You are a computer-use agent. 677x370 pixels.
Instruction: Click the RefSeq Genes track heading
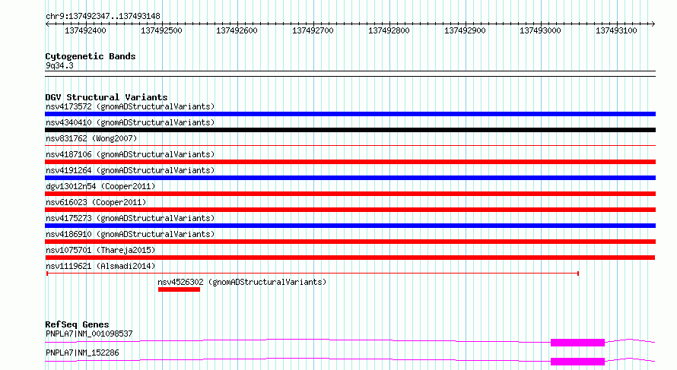click(77, 324)
